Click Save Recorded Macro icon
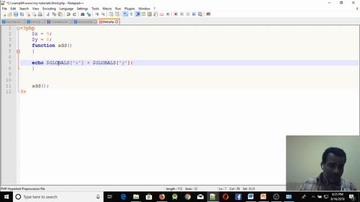Screen dimensions: 360x202 (x=200, y=14)
